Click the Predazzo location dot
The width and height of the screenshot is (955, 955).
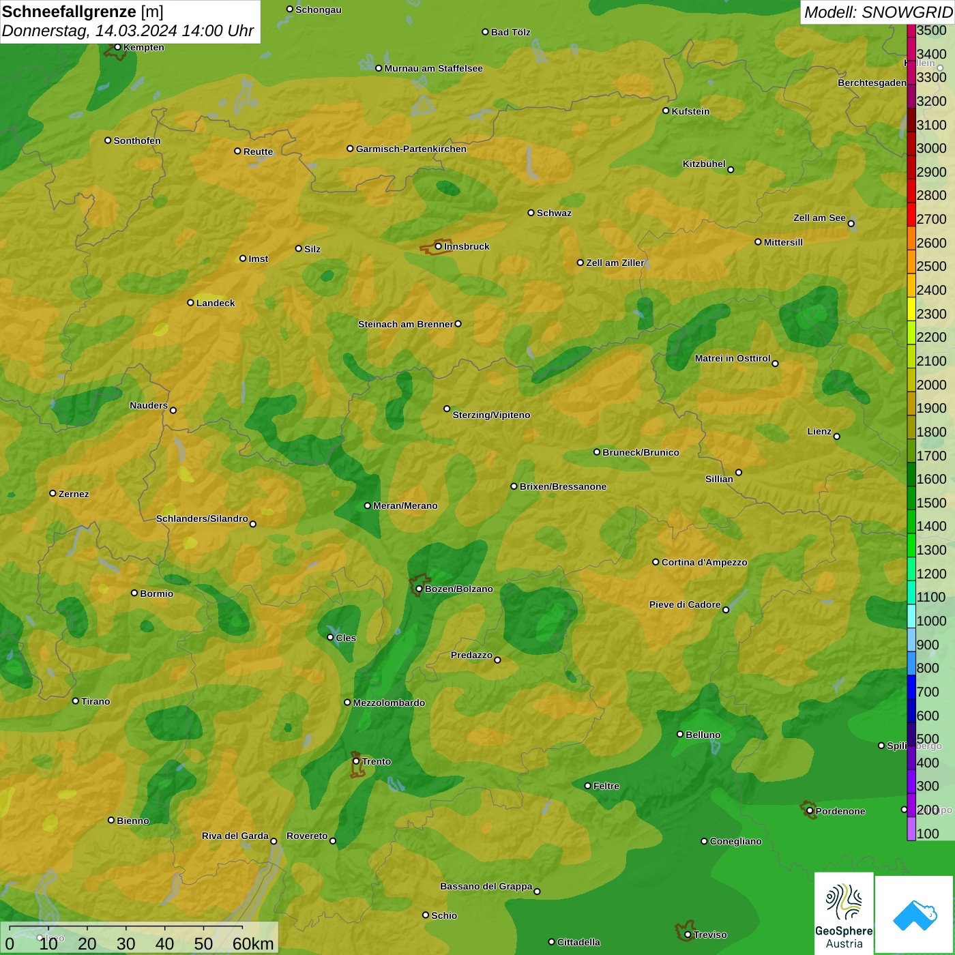497,660
